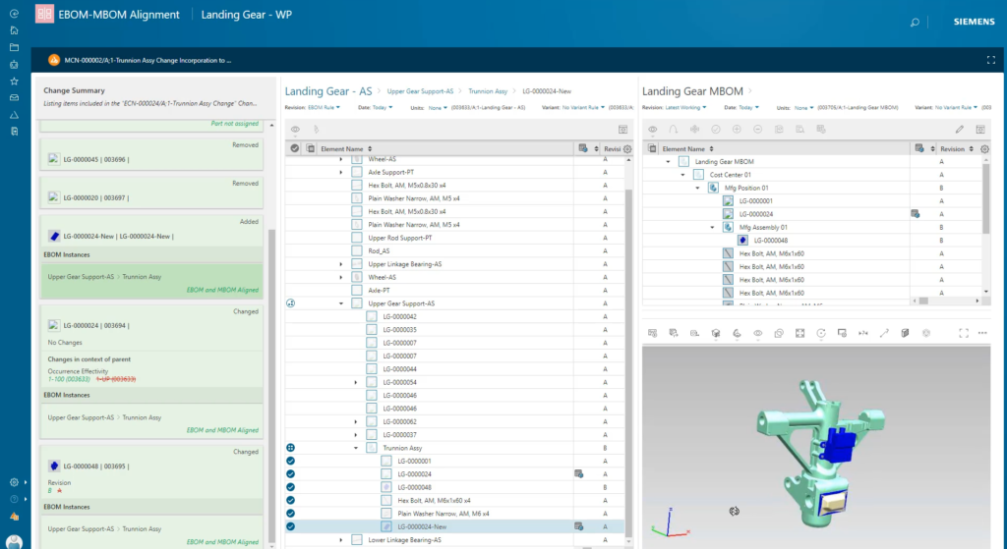This screenshot has width=1007, height=549.
Task: Toggle full screen icon on the MCN bar
Action: [991, 60]
